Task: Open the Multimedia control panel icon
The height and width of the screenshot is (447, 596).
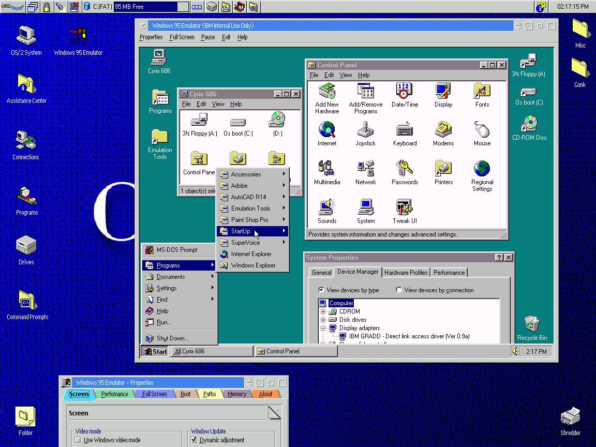Action: pyautogui.click(x=327, y=172)
